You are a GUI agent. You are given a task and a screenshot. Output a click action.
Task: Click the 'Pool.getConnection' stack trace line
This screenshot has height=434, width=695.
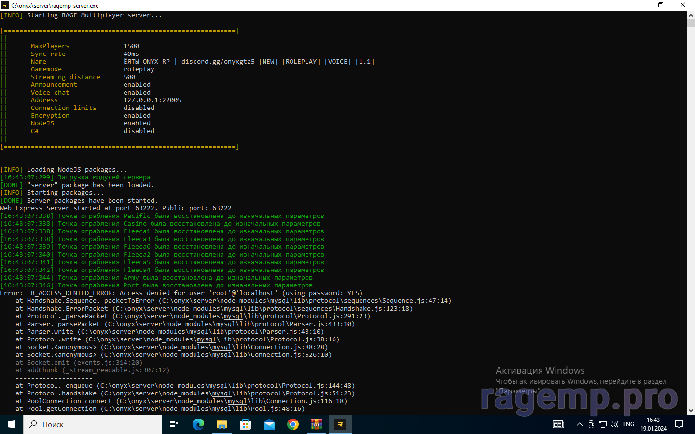click(160, 409)
